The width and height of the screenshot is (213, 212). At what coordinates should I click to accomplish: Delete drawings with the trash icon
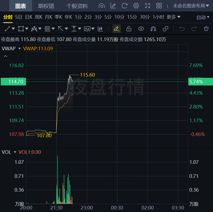click(206, 29)
